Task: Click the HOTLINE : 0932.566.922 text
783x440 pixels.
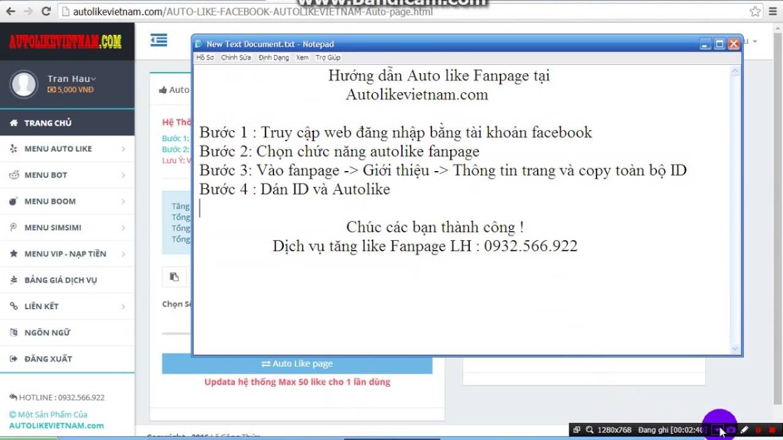Action: point(62,397)
